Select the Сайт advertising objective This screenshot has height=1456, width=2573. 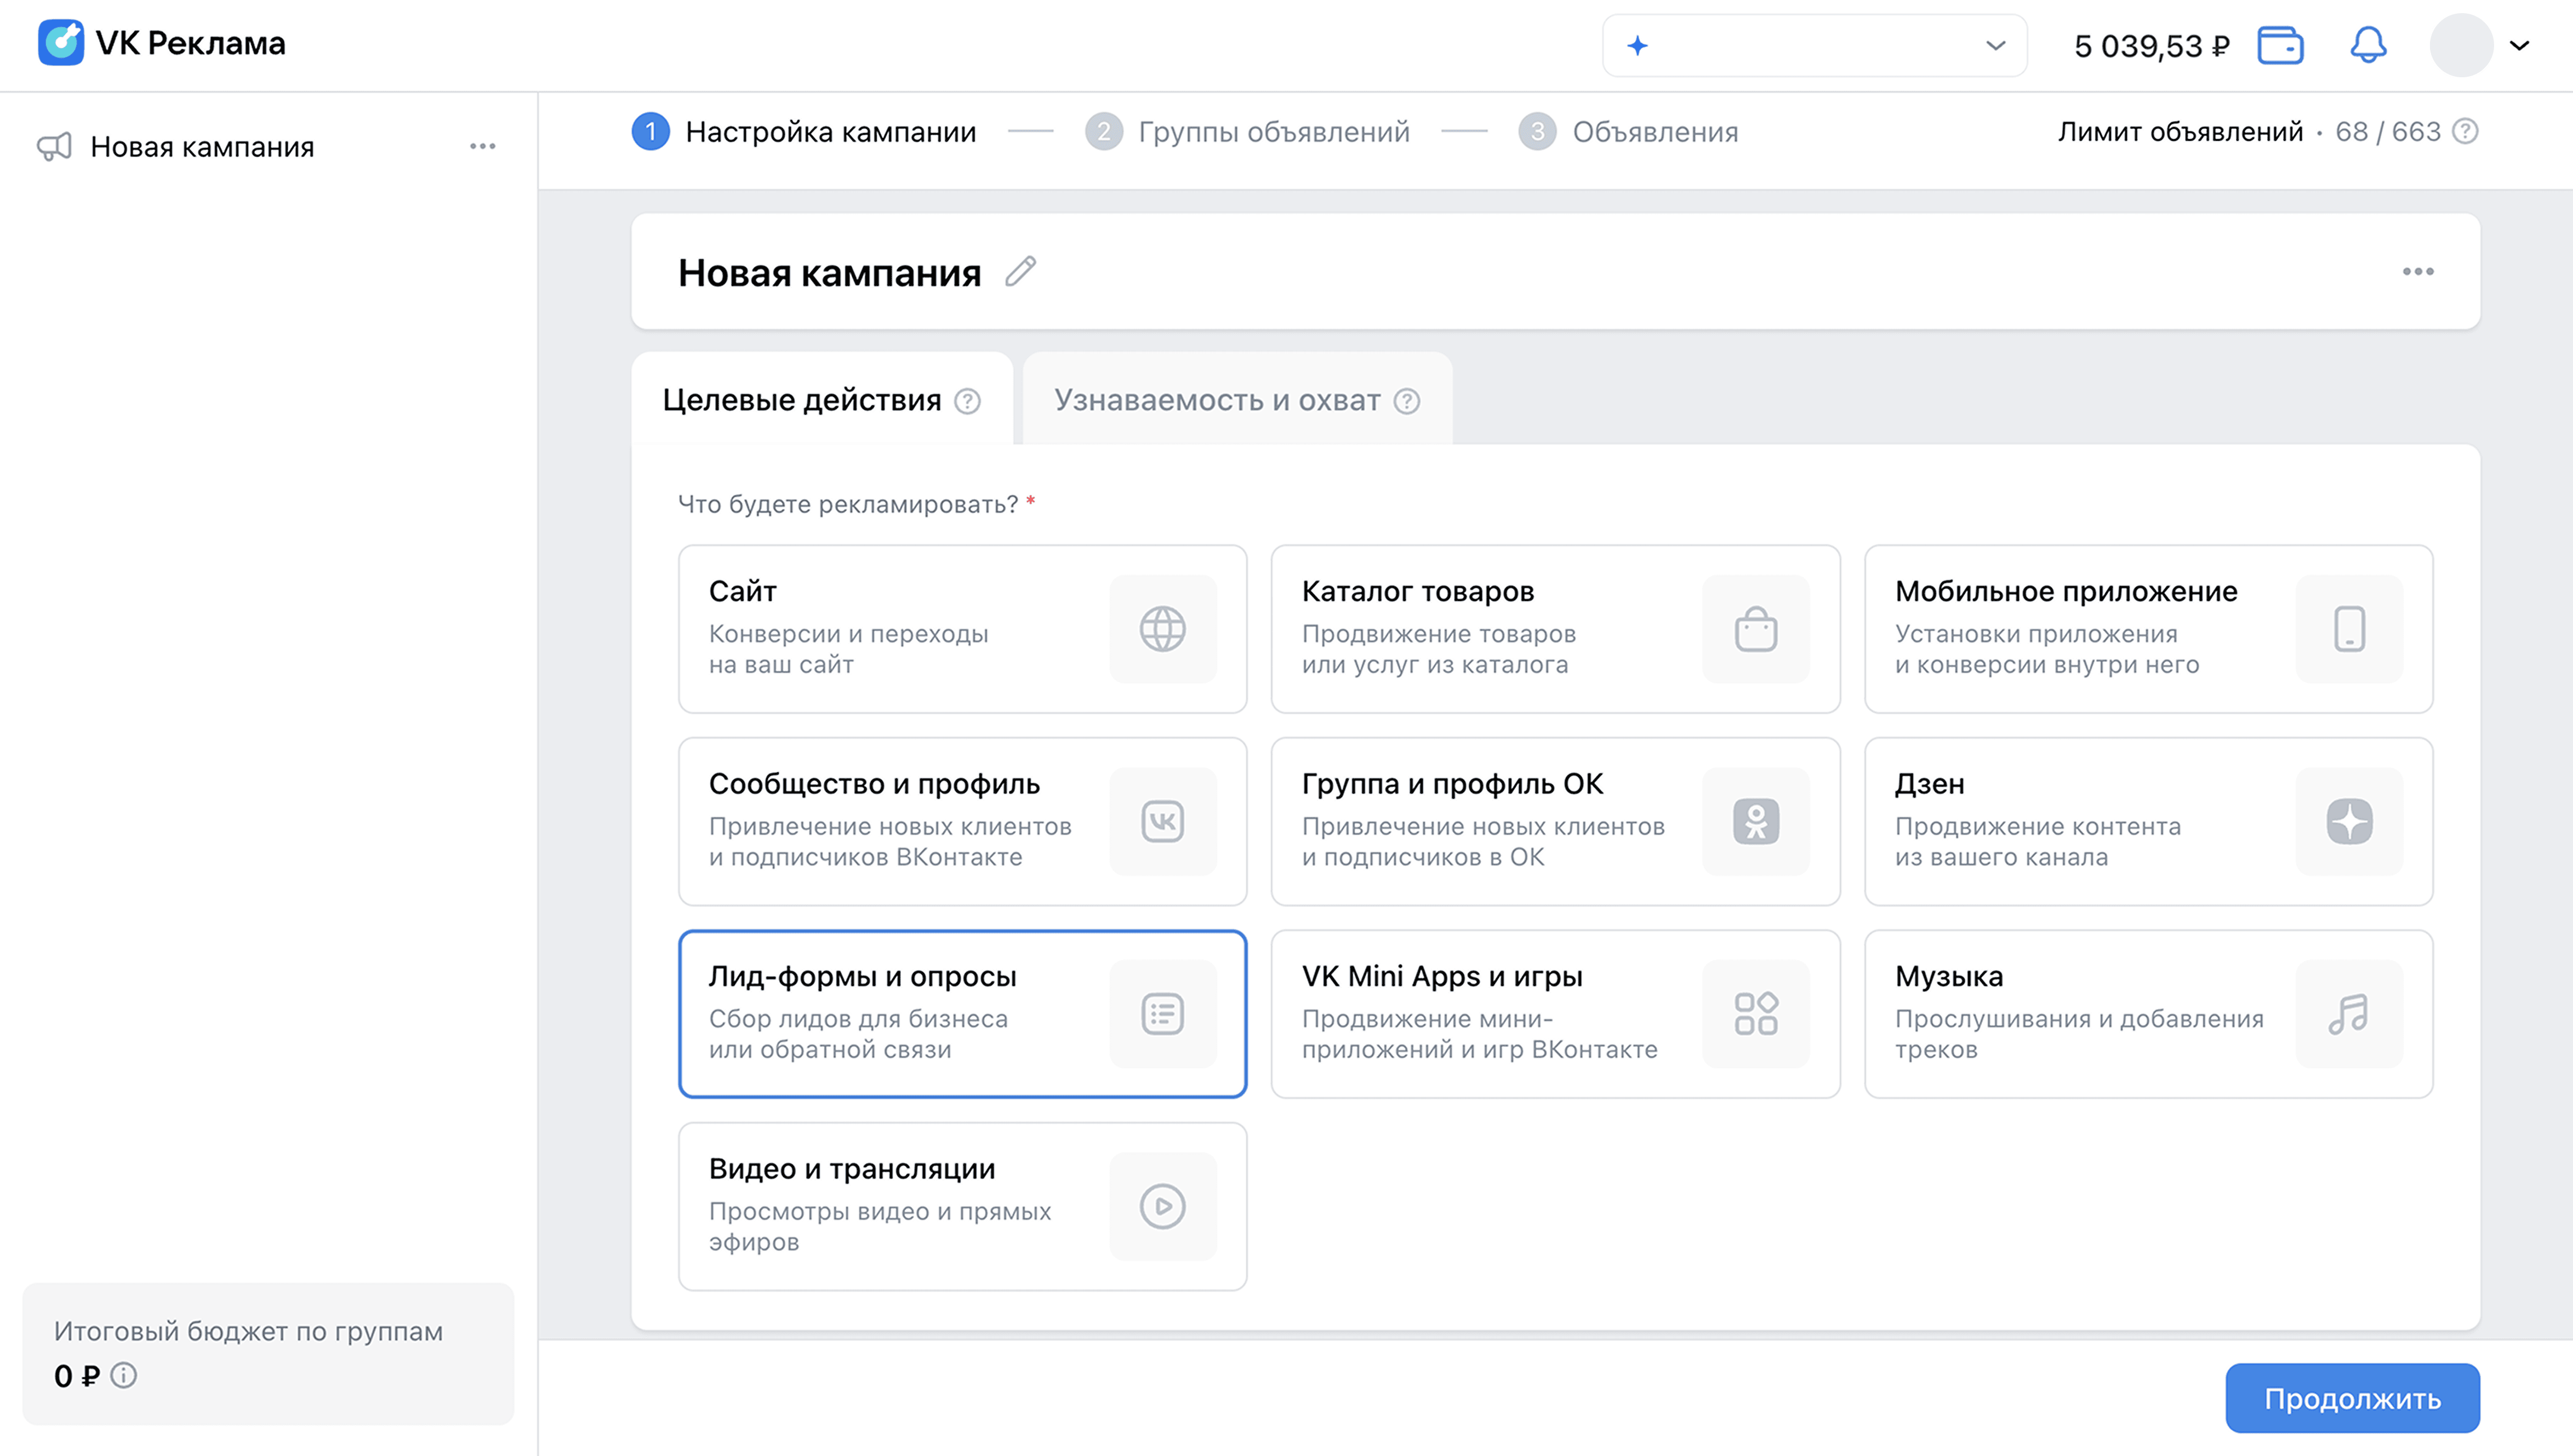click(961, 629)
